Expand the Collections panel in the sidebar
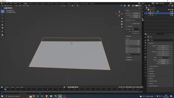The width and height of the screenshot is (174, 98). click(x=129, y=57)
